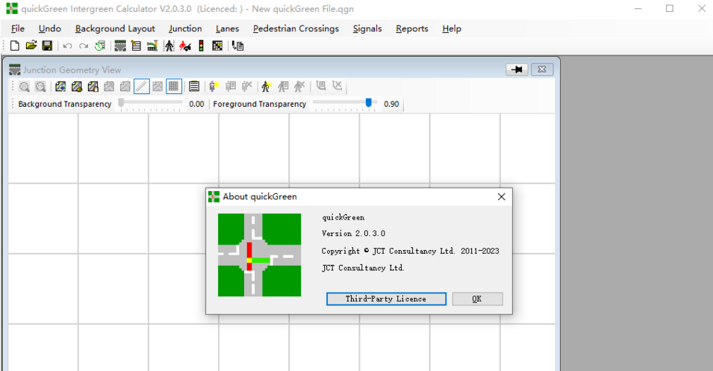
Task: Toggle pin on Junction Geometry View panel
Action: click(x=517, y=69)
